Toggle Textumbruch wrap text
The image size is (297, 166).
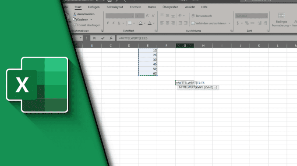(x=202, y=16)
